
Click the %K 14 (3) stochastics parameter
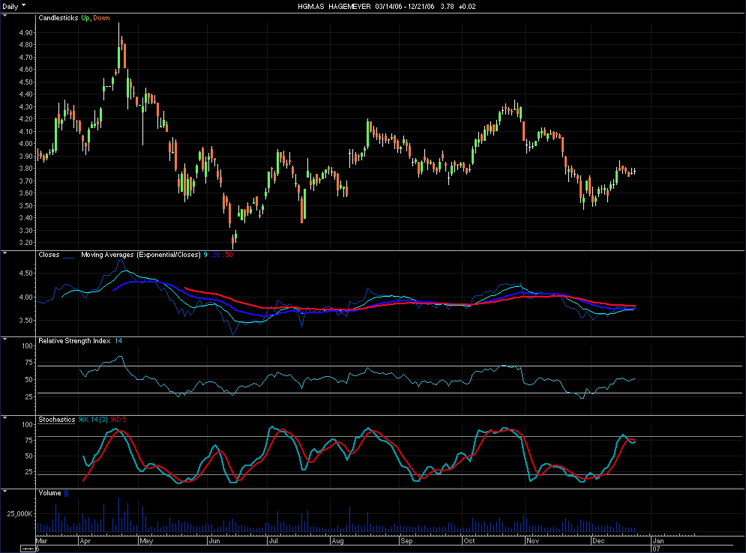tap(93, 420)
